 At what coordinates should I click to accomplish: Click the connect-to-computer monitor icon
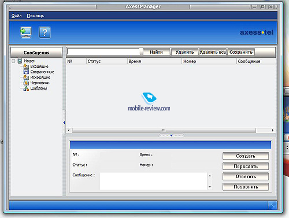pyautogui.click(x=26, y=32)
